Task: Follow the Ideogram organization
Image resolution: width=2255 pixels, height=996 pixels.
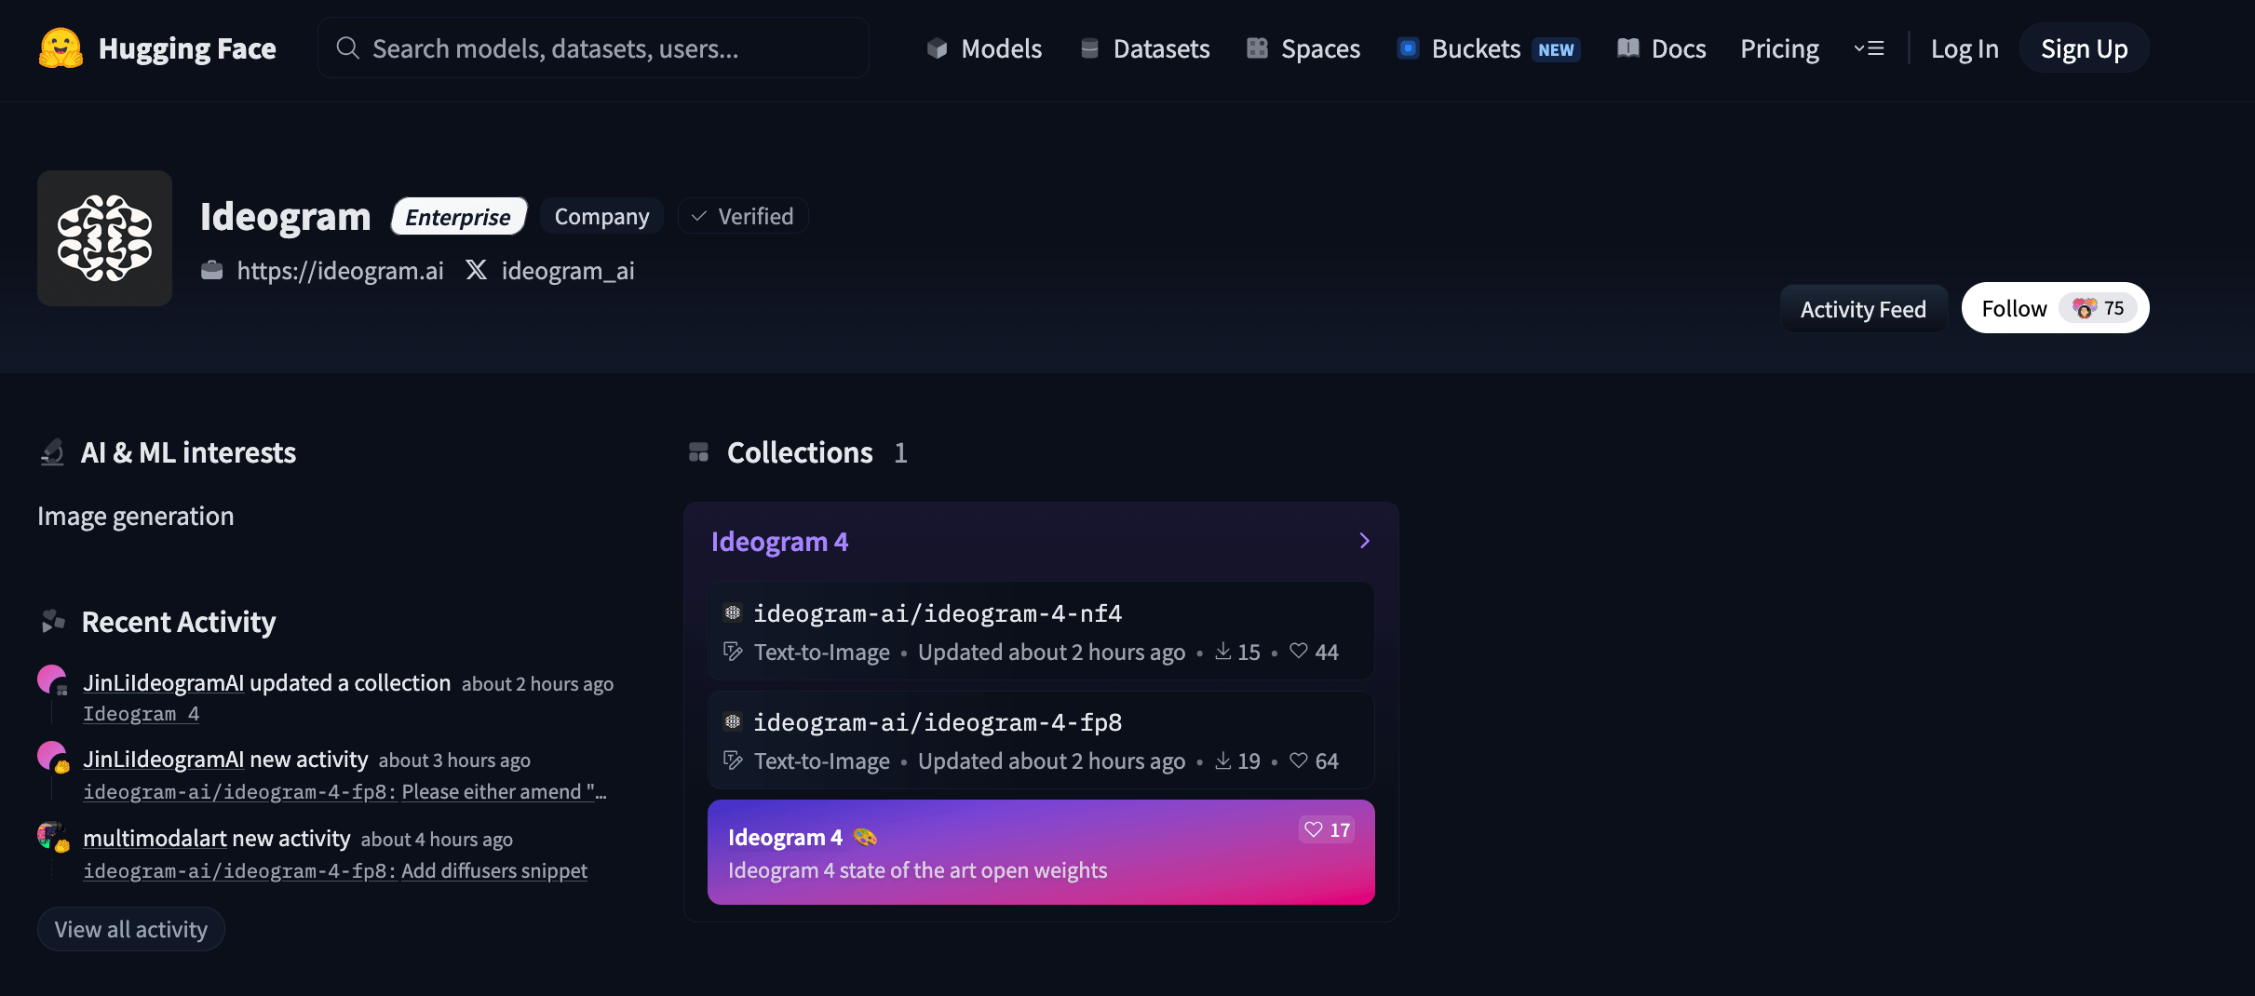Action: 2055,308
